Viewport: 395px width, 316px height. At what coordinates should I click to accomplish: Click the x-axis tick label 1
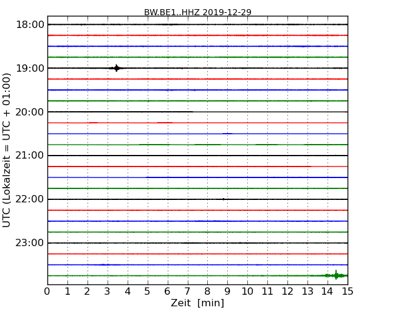click(x=67, y=292)
